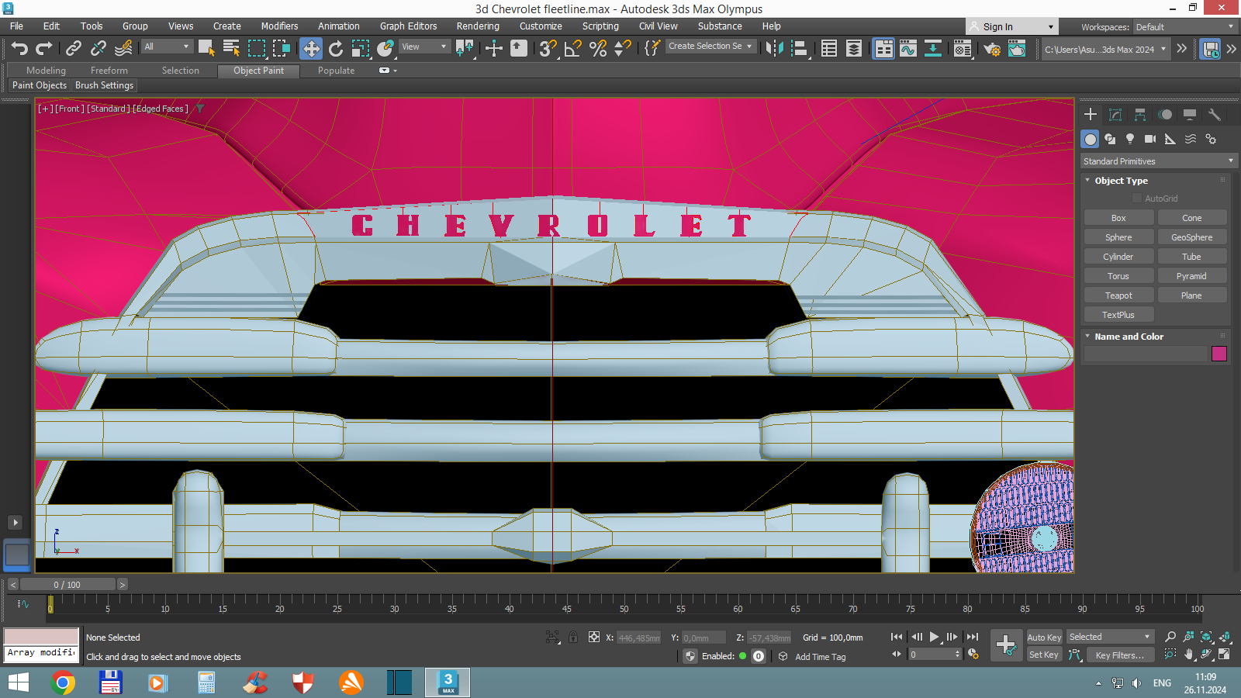Toggle the 3D Snaps button

pos(548,49)
